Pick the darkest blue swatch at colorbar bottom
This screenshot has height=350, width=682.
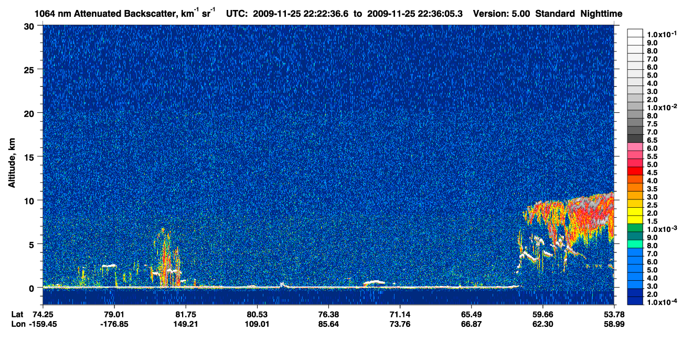(x=635, y=301)
